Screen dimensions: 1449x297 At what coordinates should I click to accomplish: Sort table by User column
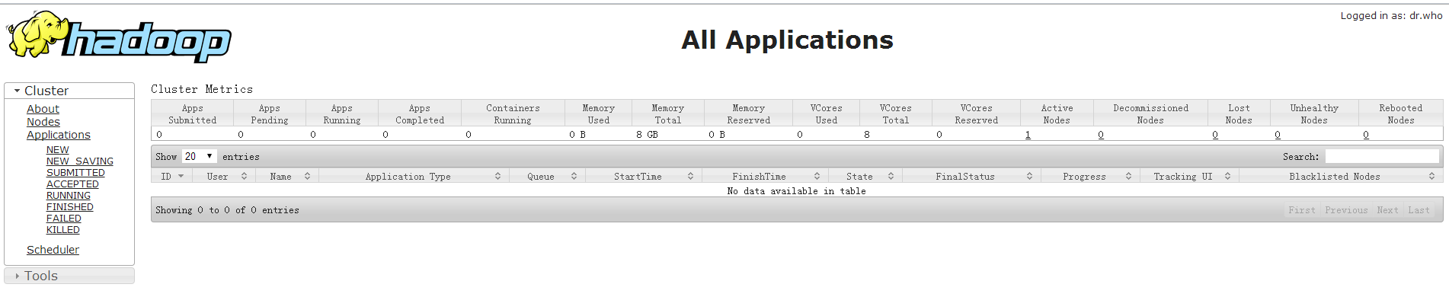coord(223,176)
